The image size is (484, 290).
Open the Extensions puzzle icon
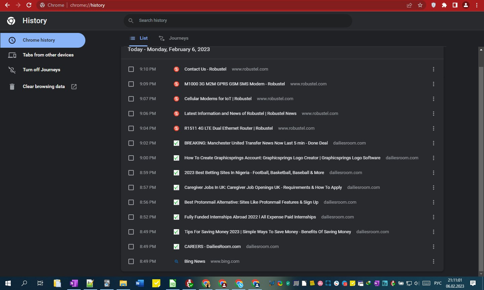[x=444, y=5]
